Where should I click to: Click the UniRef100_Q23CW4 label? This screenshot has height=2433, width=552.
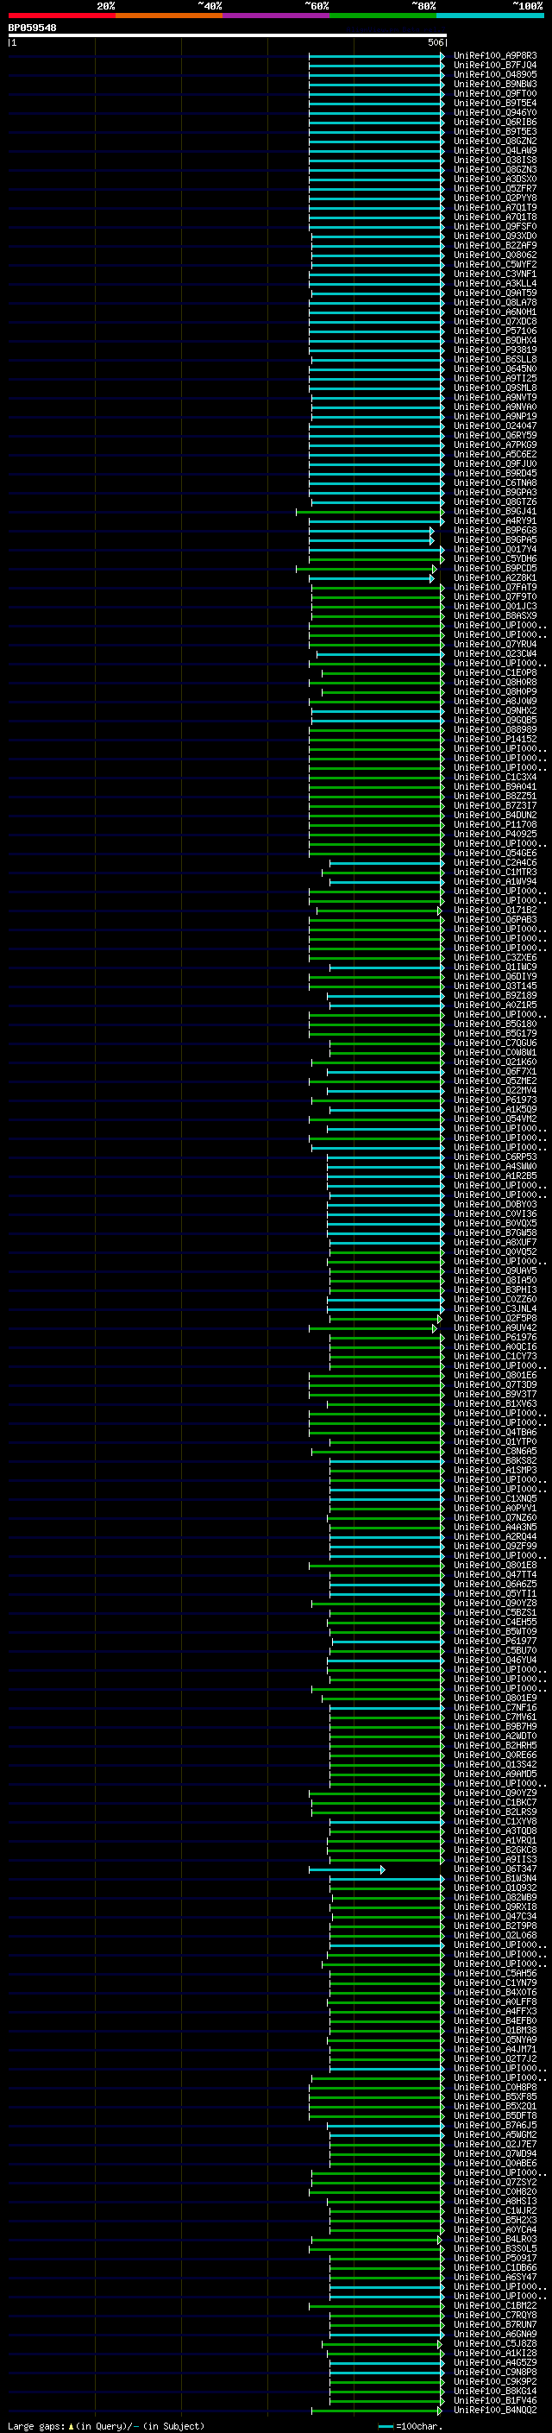click(x=495, y=653)
